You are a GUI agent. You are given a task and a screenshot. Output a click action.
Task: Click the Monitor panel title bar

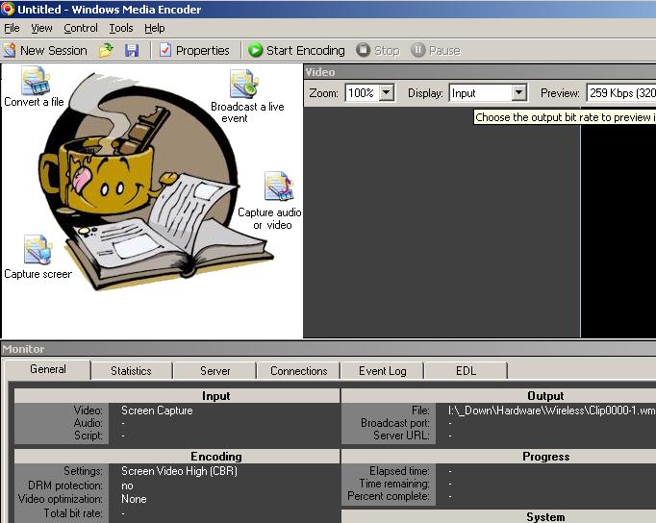coord(328,349)
